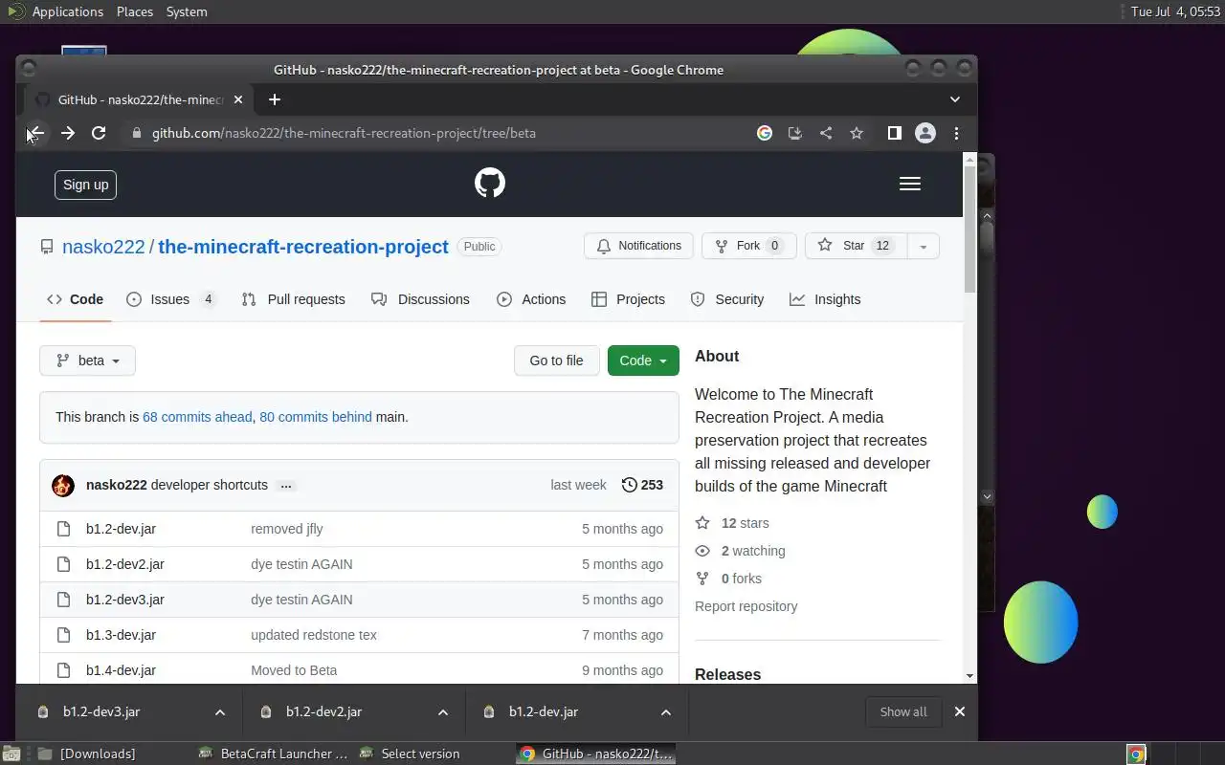Click the padlock site info icon
The width and height of the screenshot is (1225, 765).
(137, 133)
